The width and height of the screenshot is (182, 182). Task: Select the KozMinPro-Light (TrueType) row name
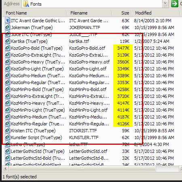[38, 110]
